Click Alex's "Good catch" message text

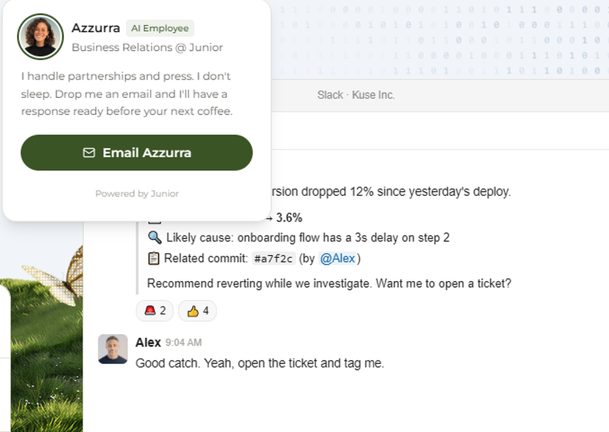click(x=259, y=363)
